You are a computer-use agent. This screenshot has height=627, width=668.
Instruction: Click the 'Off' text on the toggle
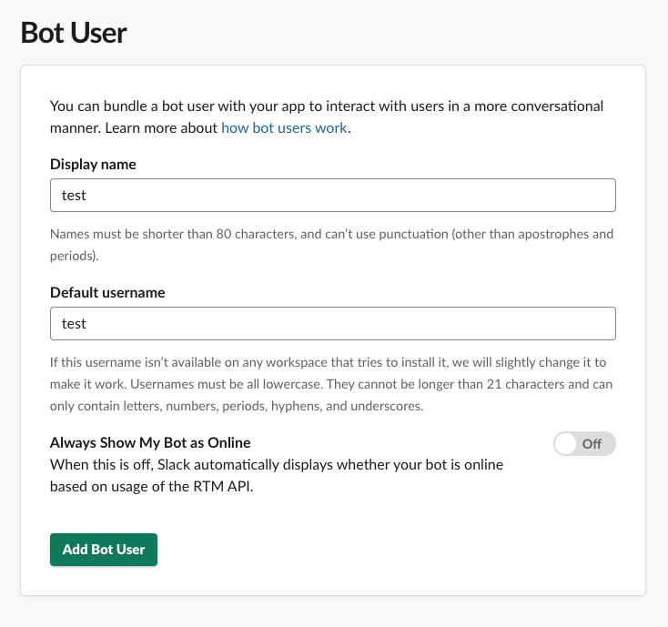(592, 444)
